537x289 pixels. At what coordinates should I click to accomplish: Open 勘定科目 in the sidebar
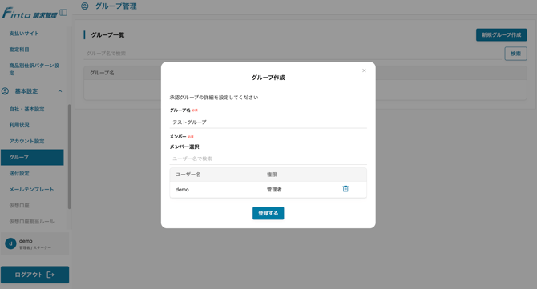(19, 50)
